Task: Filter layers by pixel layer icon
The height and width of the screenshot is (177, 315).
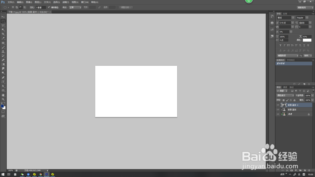Action: click(x=292, y=91)
